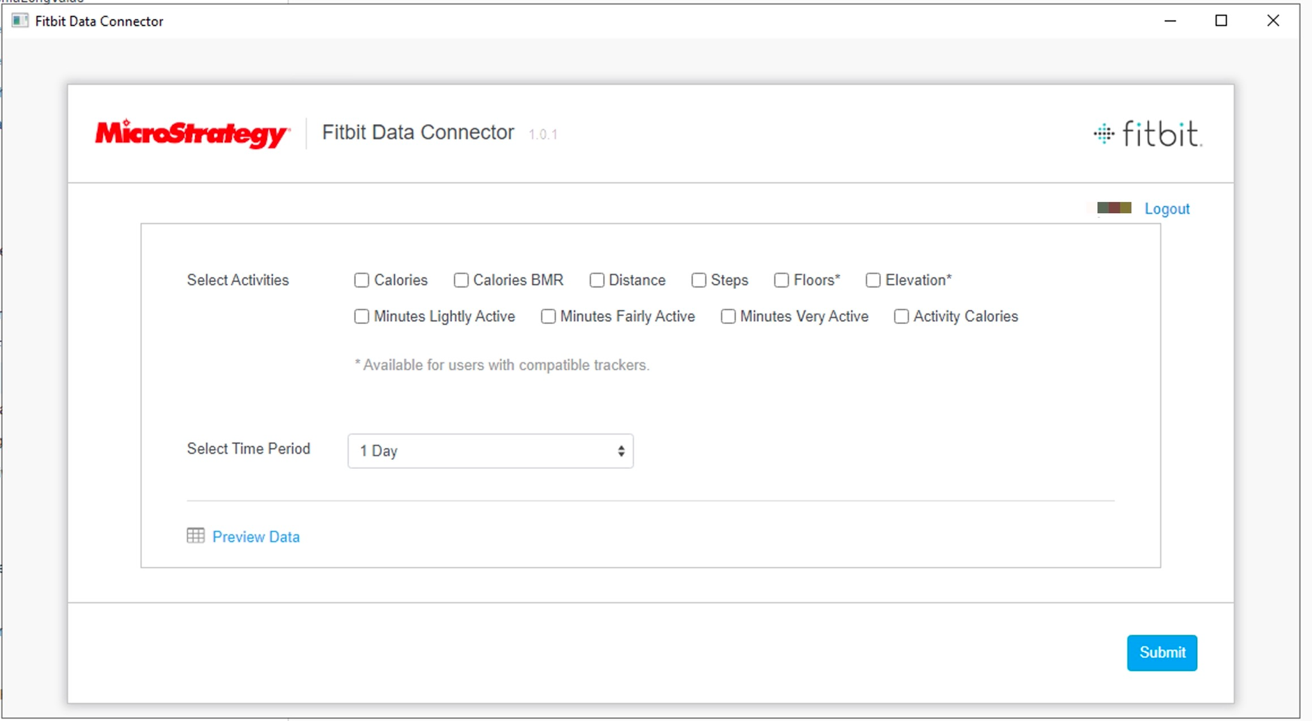This screenshot has width=1312, height=721.
Task: Click the Preview Data table icon
Action: [x=196, y=536]
